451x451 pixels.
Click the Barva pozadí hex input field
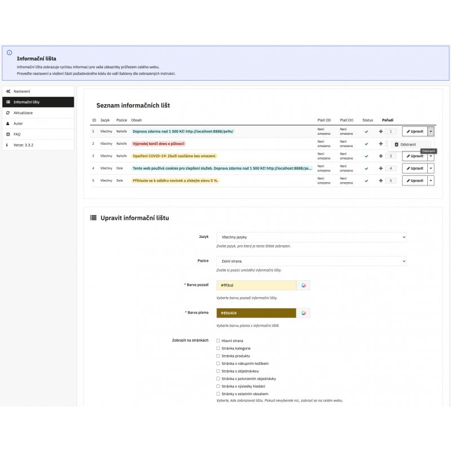coord(256,285)
